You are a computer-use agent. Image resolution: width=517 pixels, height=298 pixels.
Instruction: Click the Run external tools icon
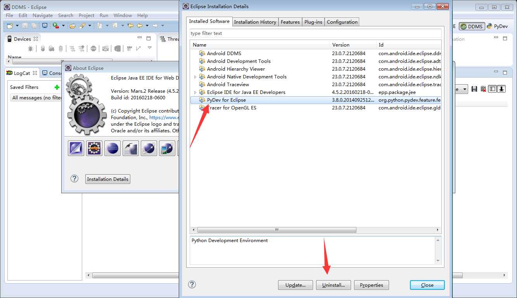[x=56, y=26]
